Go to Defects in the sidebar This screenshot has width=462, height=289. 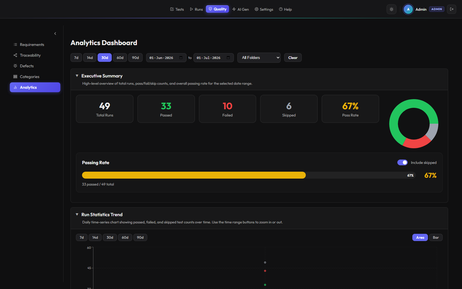point(35,66)
